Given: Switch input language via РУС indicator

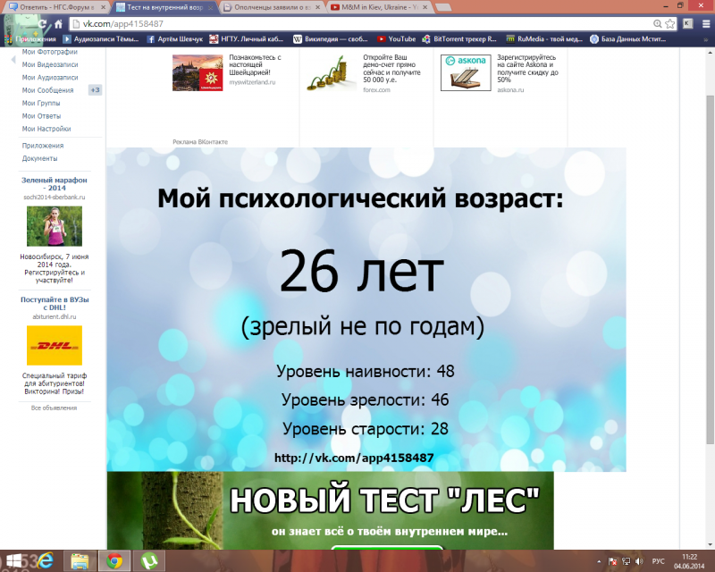Looking at the screenshot, I should (x=658, y=561).
